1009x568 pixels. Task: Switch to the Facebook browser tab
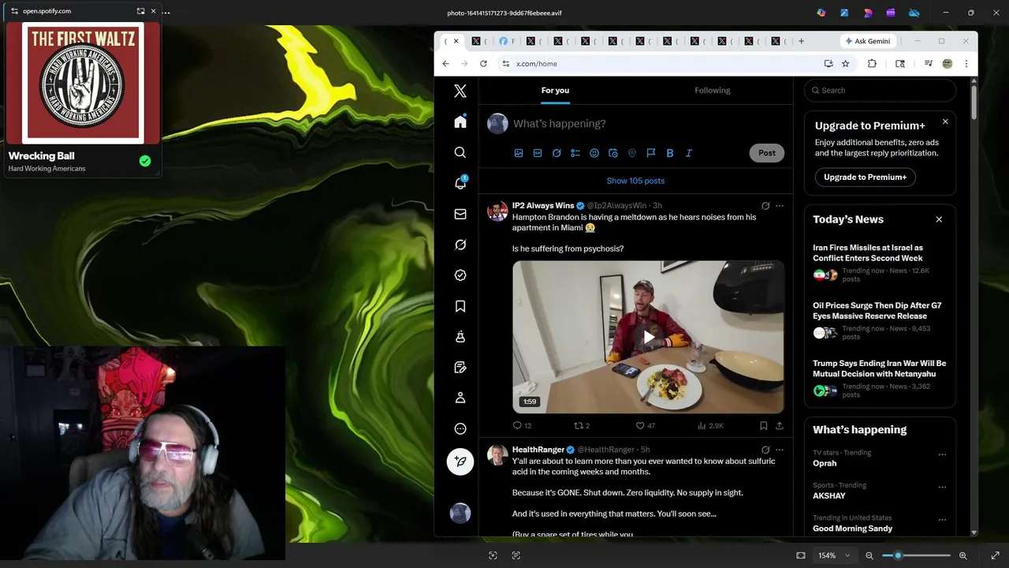coord(508,41)
